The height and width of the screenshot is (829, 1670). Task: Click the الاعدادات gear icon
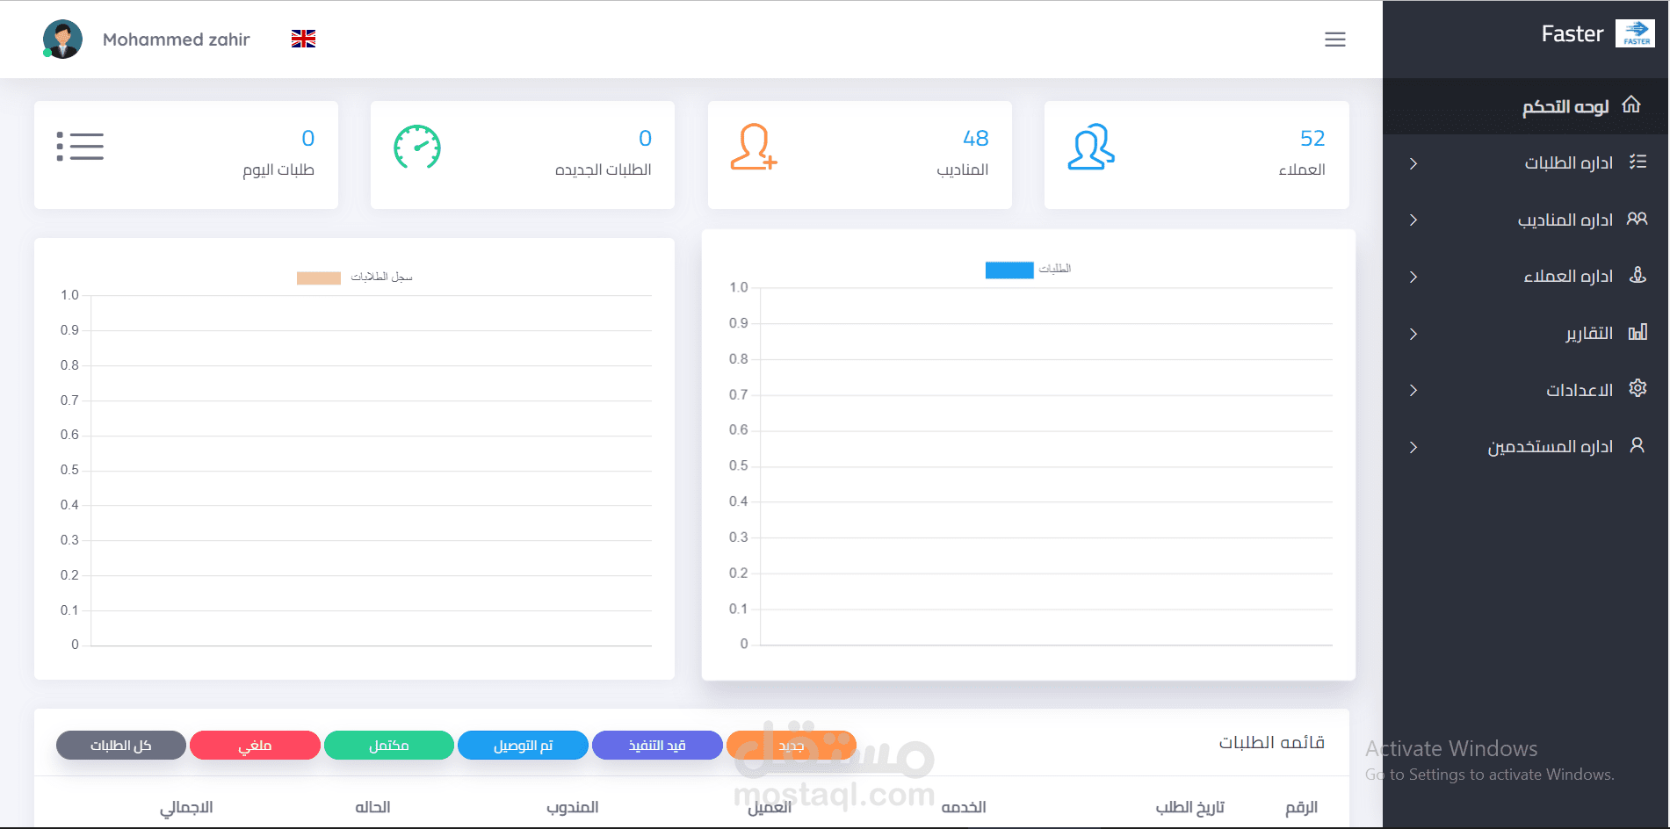pyautogui.click(x=1637, y=387)
